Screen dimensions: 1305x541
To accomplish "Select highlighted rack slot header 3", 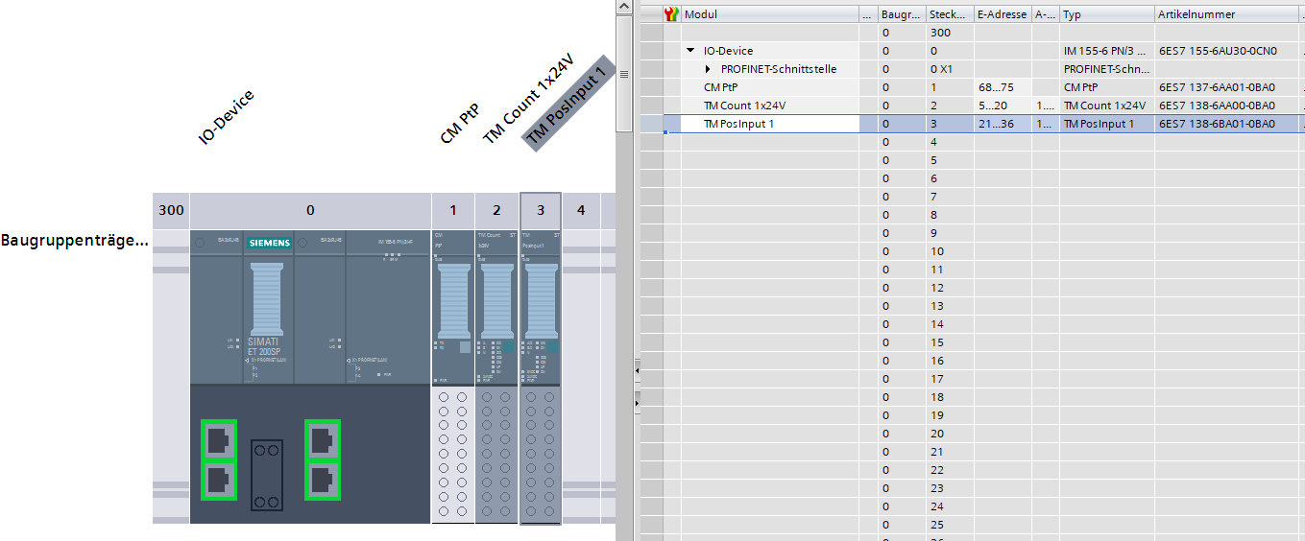I will click(541, 210).
